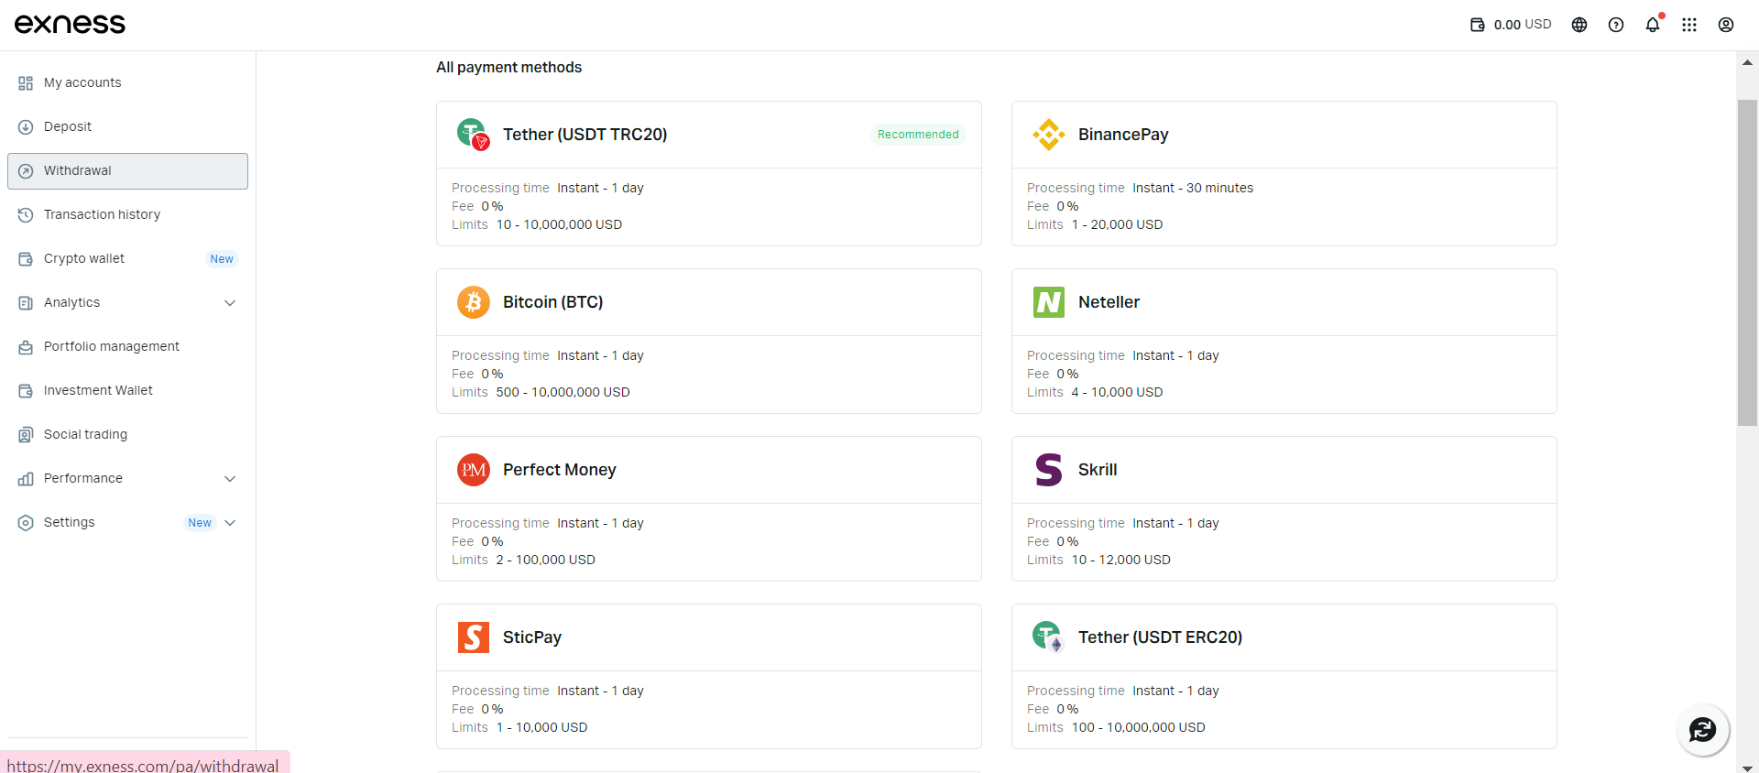Click the My accounts sidebar icon
Viewport: 1759px width, 773px height.
point(26,83)
